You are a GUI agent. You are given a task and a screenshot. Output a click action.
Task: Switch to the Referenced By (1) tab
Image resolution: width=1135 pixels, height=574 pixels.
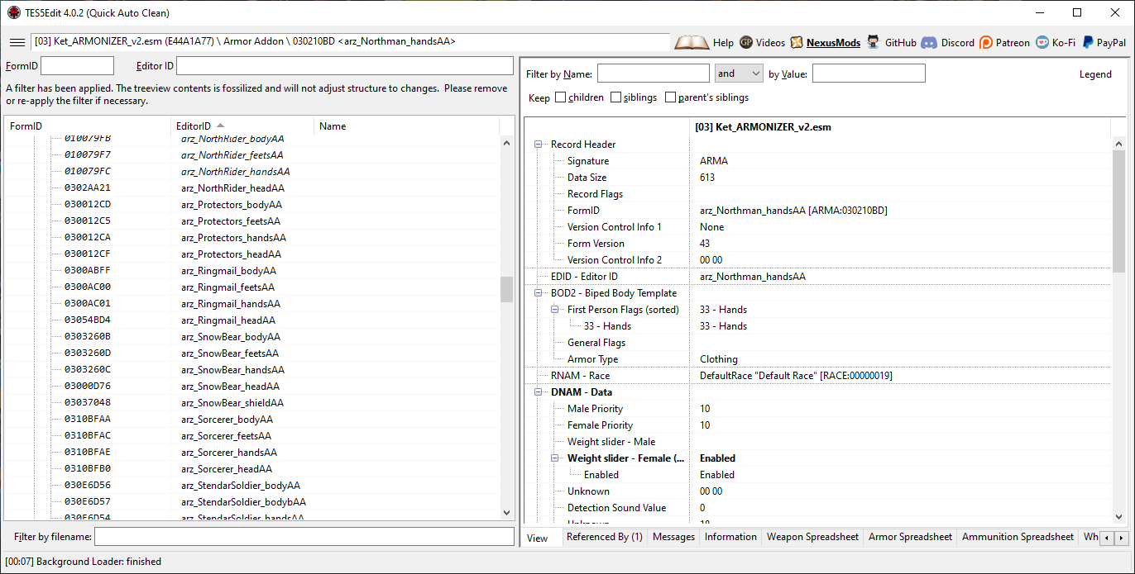coord(605,537)
